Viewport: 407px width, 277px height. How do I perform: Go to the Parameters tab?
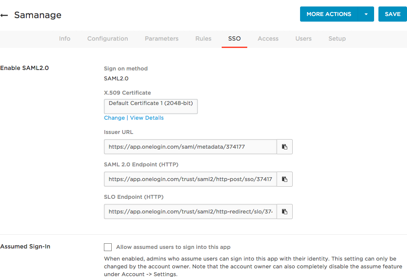pos(162,38)
